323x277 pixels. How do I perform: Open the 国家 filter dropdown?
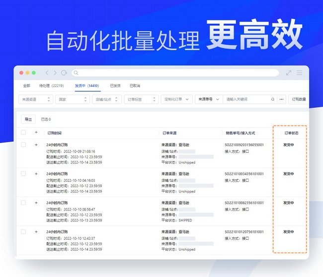click(x=73, y=99)
